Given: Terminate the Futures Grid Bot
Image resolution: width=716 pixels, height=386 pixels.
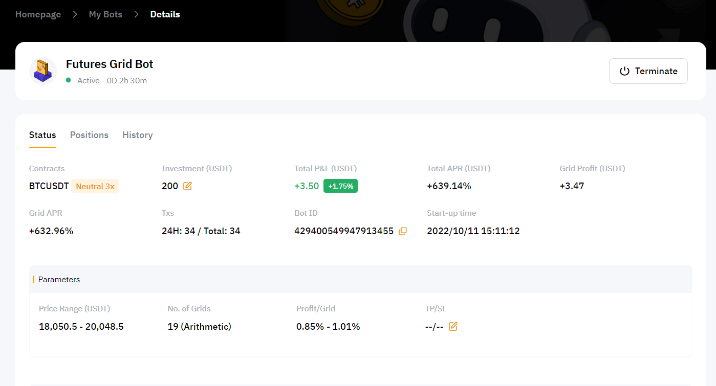Looking at the screenshot, I should (648, 71).
